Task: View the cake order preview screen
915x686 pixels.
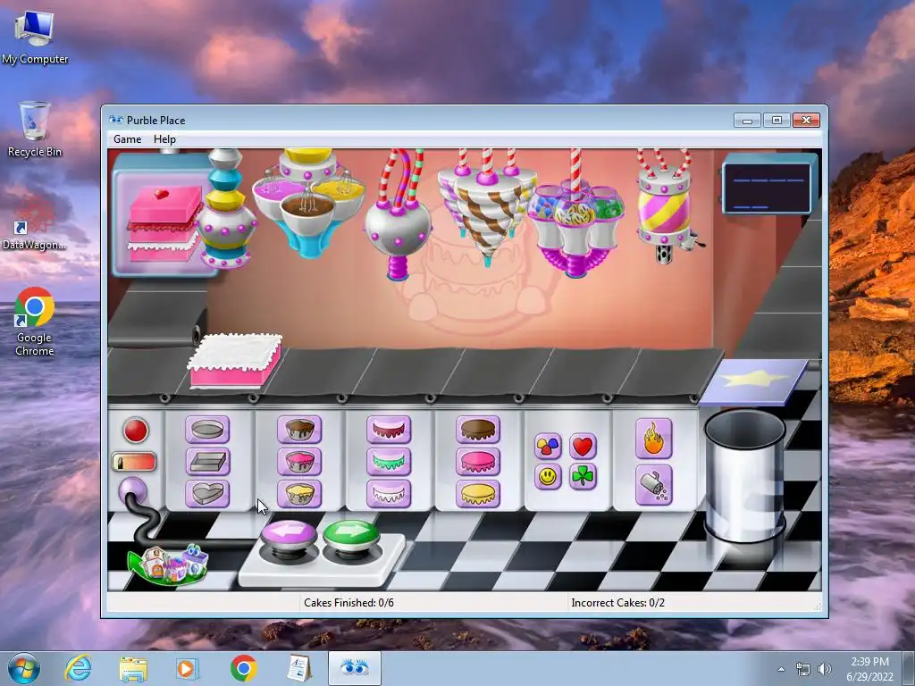Action: 164,216
